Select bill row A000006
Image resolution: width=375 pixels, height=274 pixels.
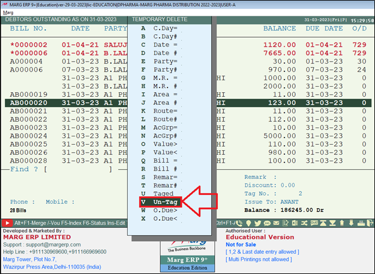point(188,69)
